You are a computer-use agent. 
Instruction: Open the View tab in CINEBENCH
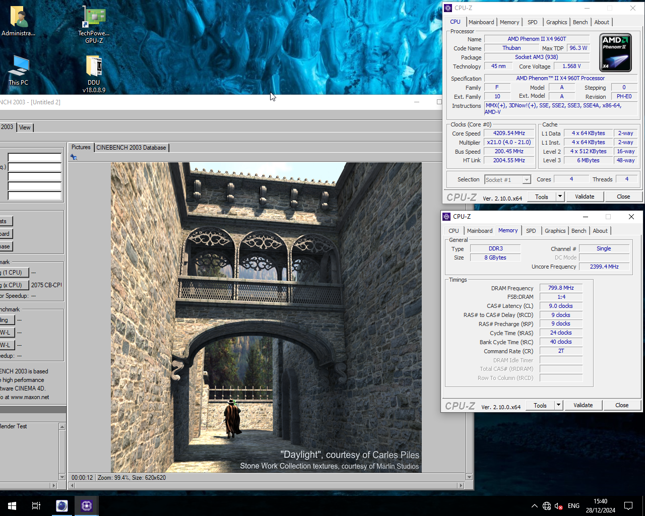[x=25, y=127]
